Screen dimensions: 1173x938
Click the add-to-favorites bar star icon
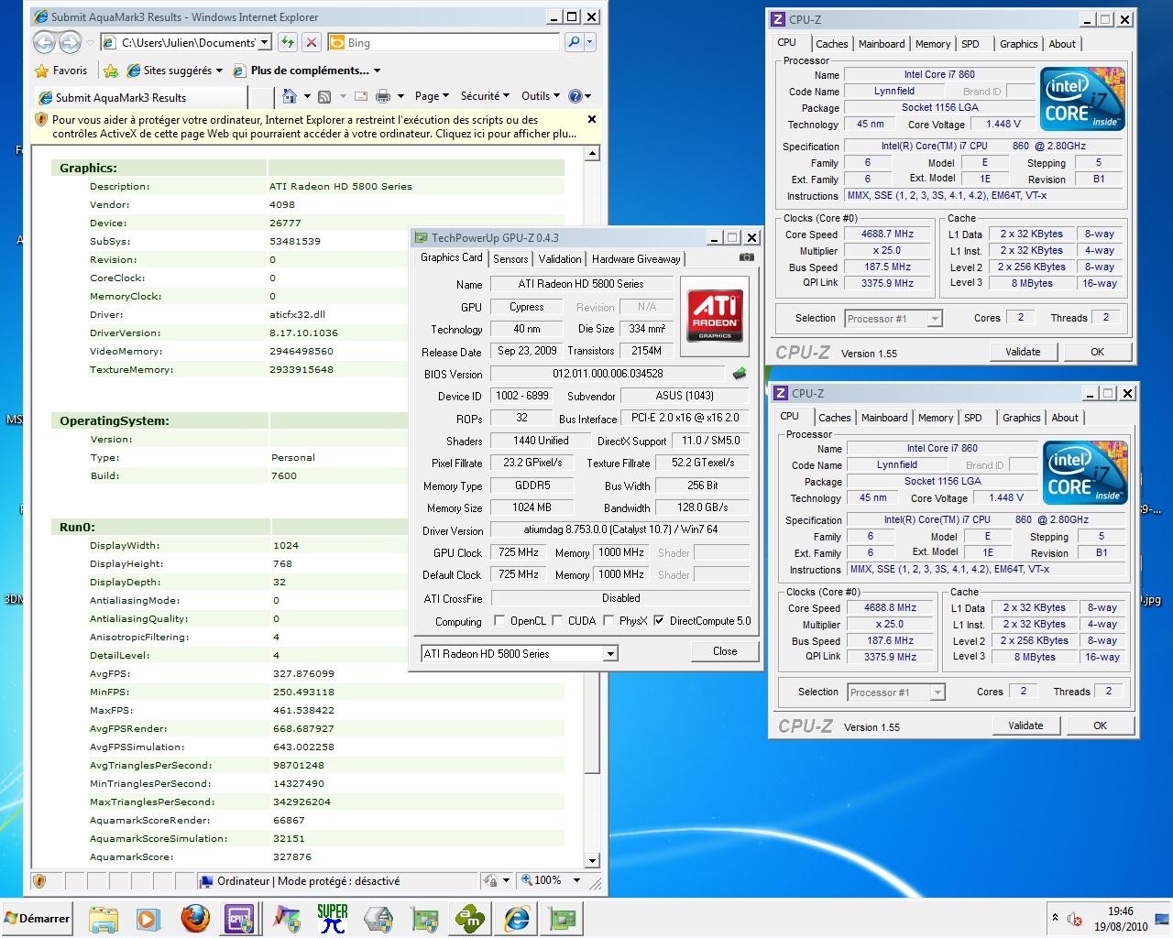111,71
